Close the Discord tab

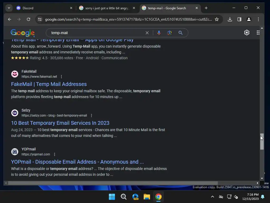pos(71,8)
